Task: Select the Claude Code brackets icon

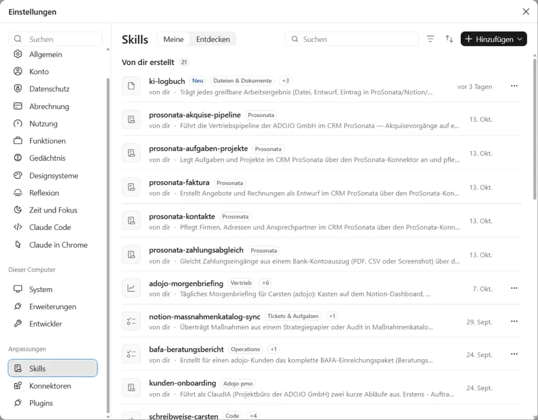Action: (x=18, y=227)
